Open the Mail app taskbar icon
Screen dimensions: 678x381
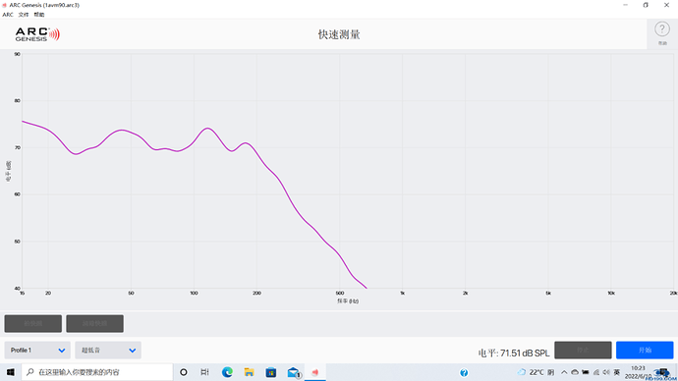294,372
